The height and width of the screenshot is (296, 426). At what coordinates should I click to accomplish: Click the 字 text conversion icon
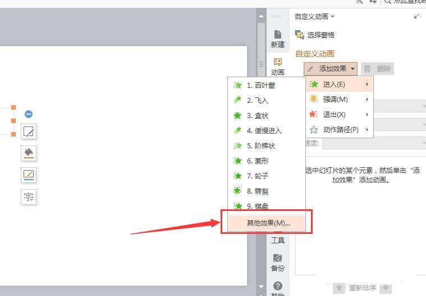coord(29,197)
